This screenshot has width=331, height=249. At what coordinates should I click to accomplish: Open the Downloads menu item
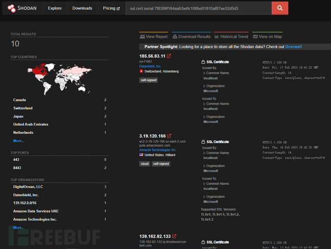[x=83, y=8]
